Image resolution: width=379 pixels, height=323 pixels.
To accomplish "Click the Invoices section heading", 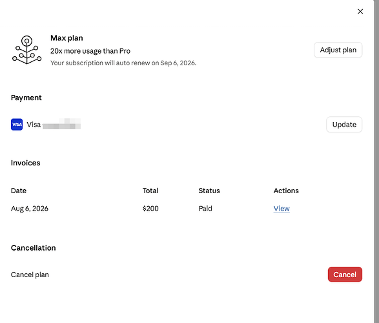I will pos(26,163).
